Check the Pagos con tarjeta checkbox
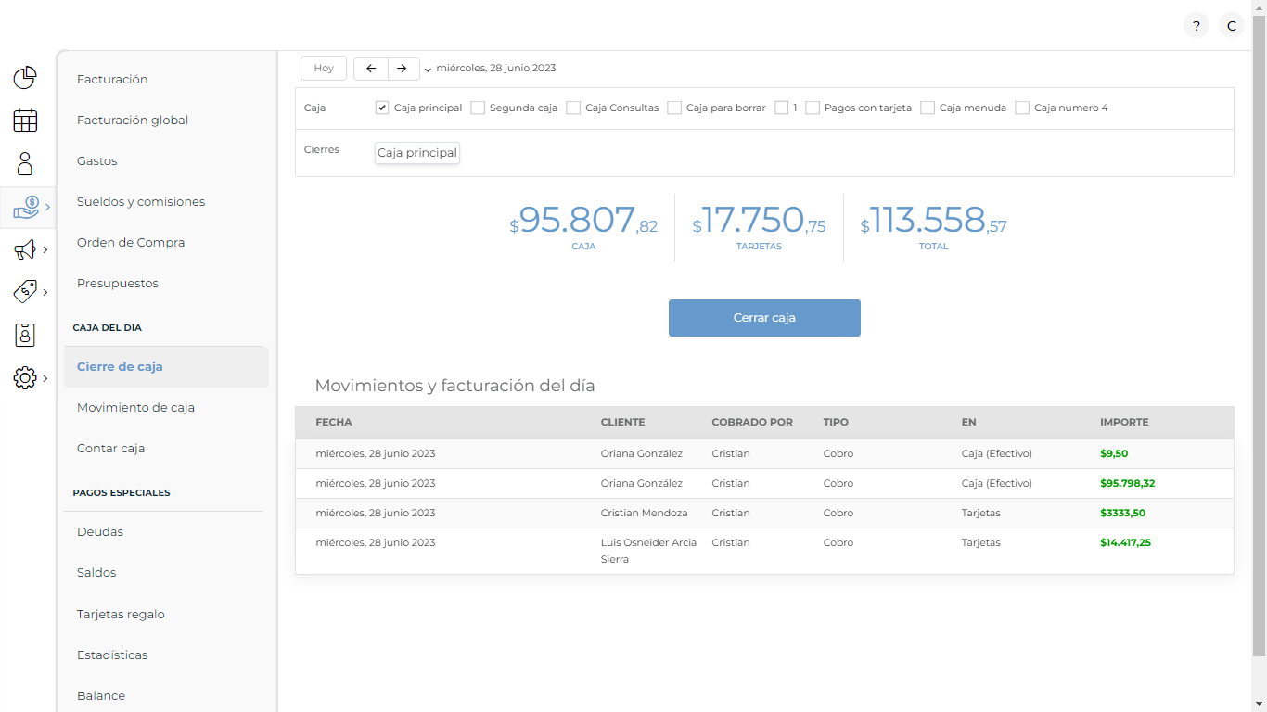Image resolution: width=1267 pixels, height=712 pixels. point(813,108)
